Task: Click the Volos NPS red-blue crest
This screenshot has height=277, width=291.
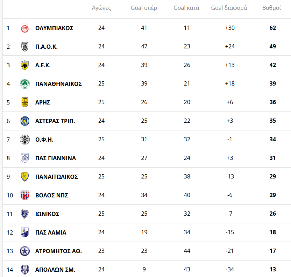Action: coord(25,195)
